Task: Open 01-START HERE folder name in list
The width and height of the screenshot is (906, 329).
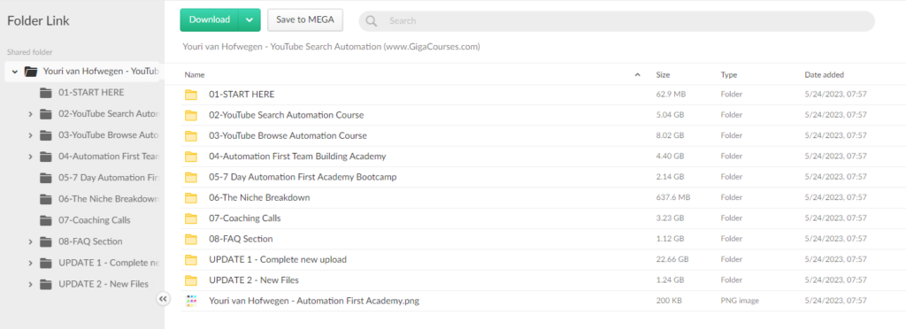Action: (242, 95)
